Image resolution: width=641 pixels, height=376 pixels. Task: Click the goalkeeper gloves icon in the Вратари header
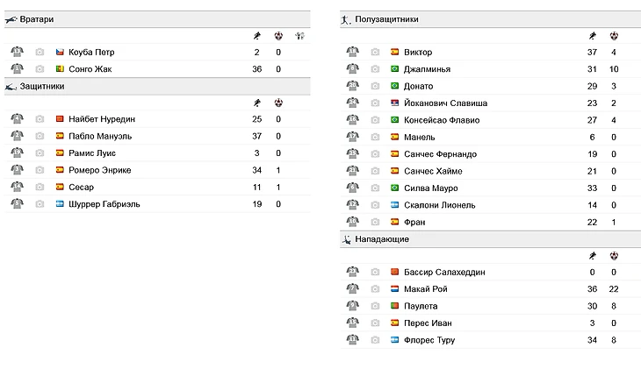pyautogui.click(x=299, y=36)
